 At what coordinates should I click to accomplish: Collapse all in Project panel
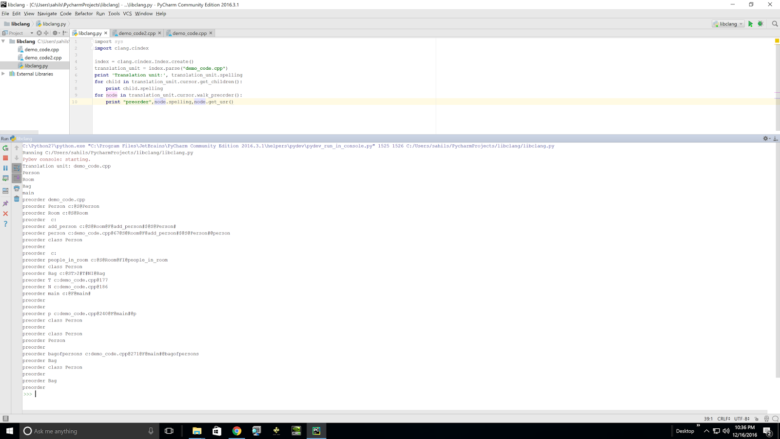tap(46, 33)
